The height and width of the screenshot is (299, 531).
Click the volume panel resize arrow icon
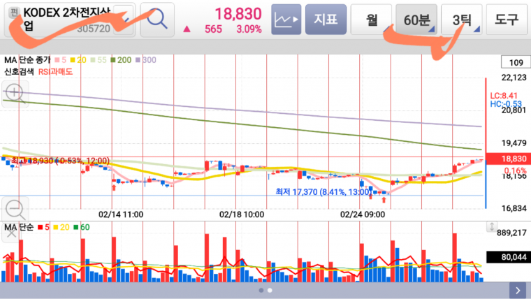492,226
